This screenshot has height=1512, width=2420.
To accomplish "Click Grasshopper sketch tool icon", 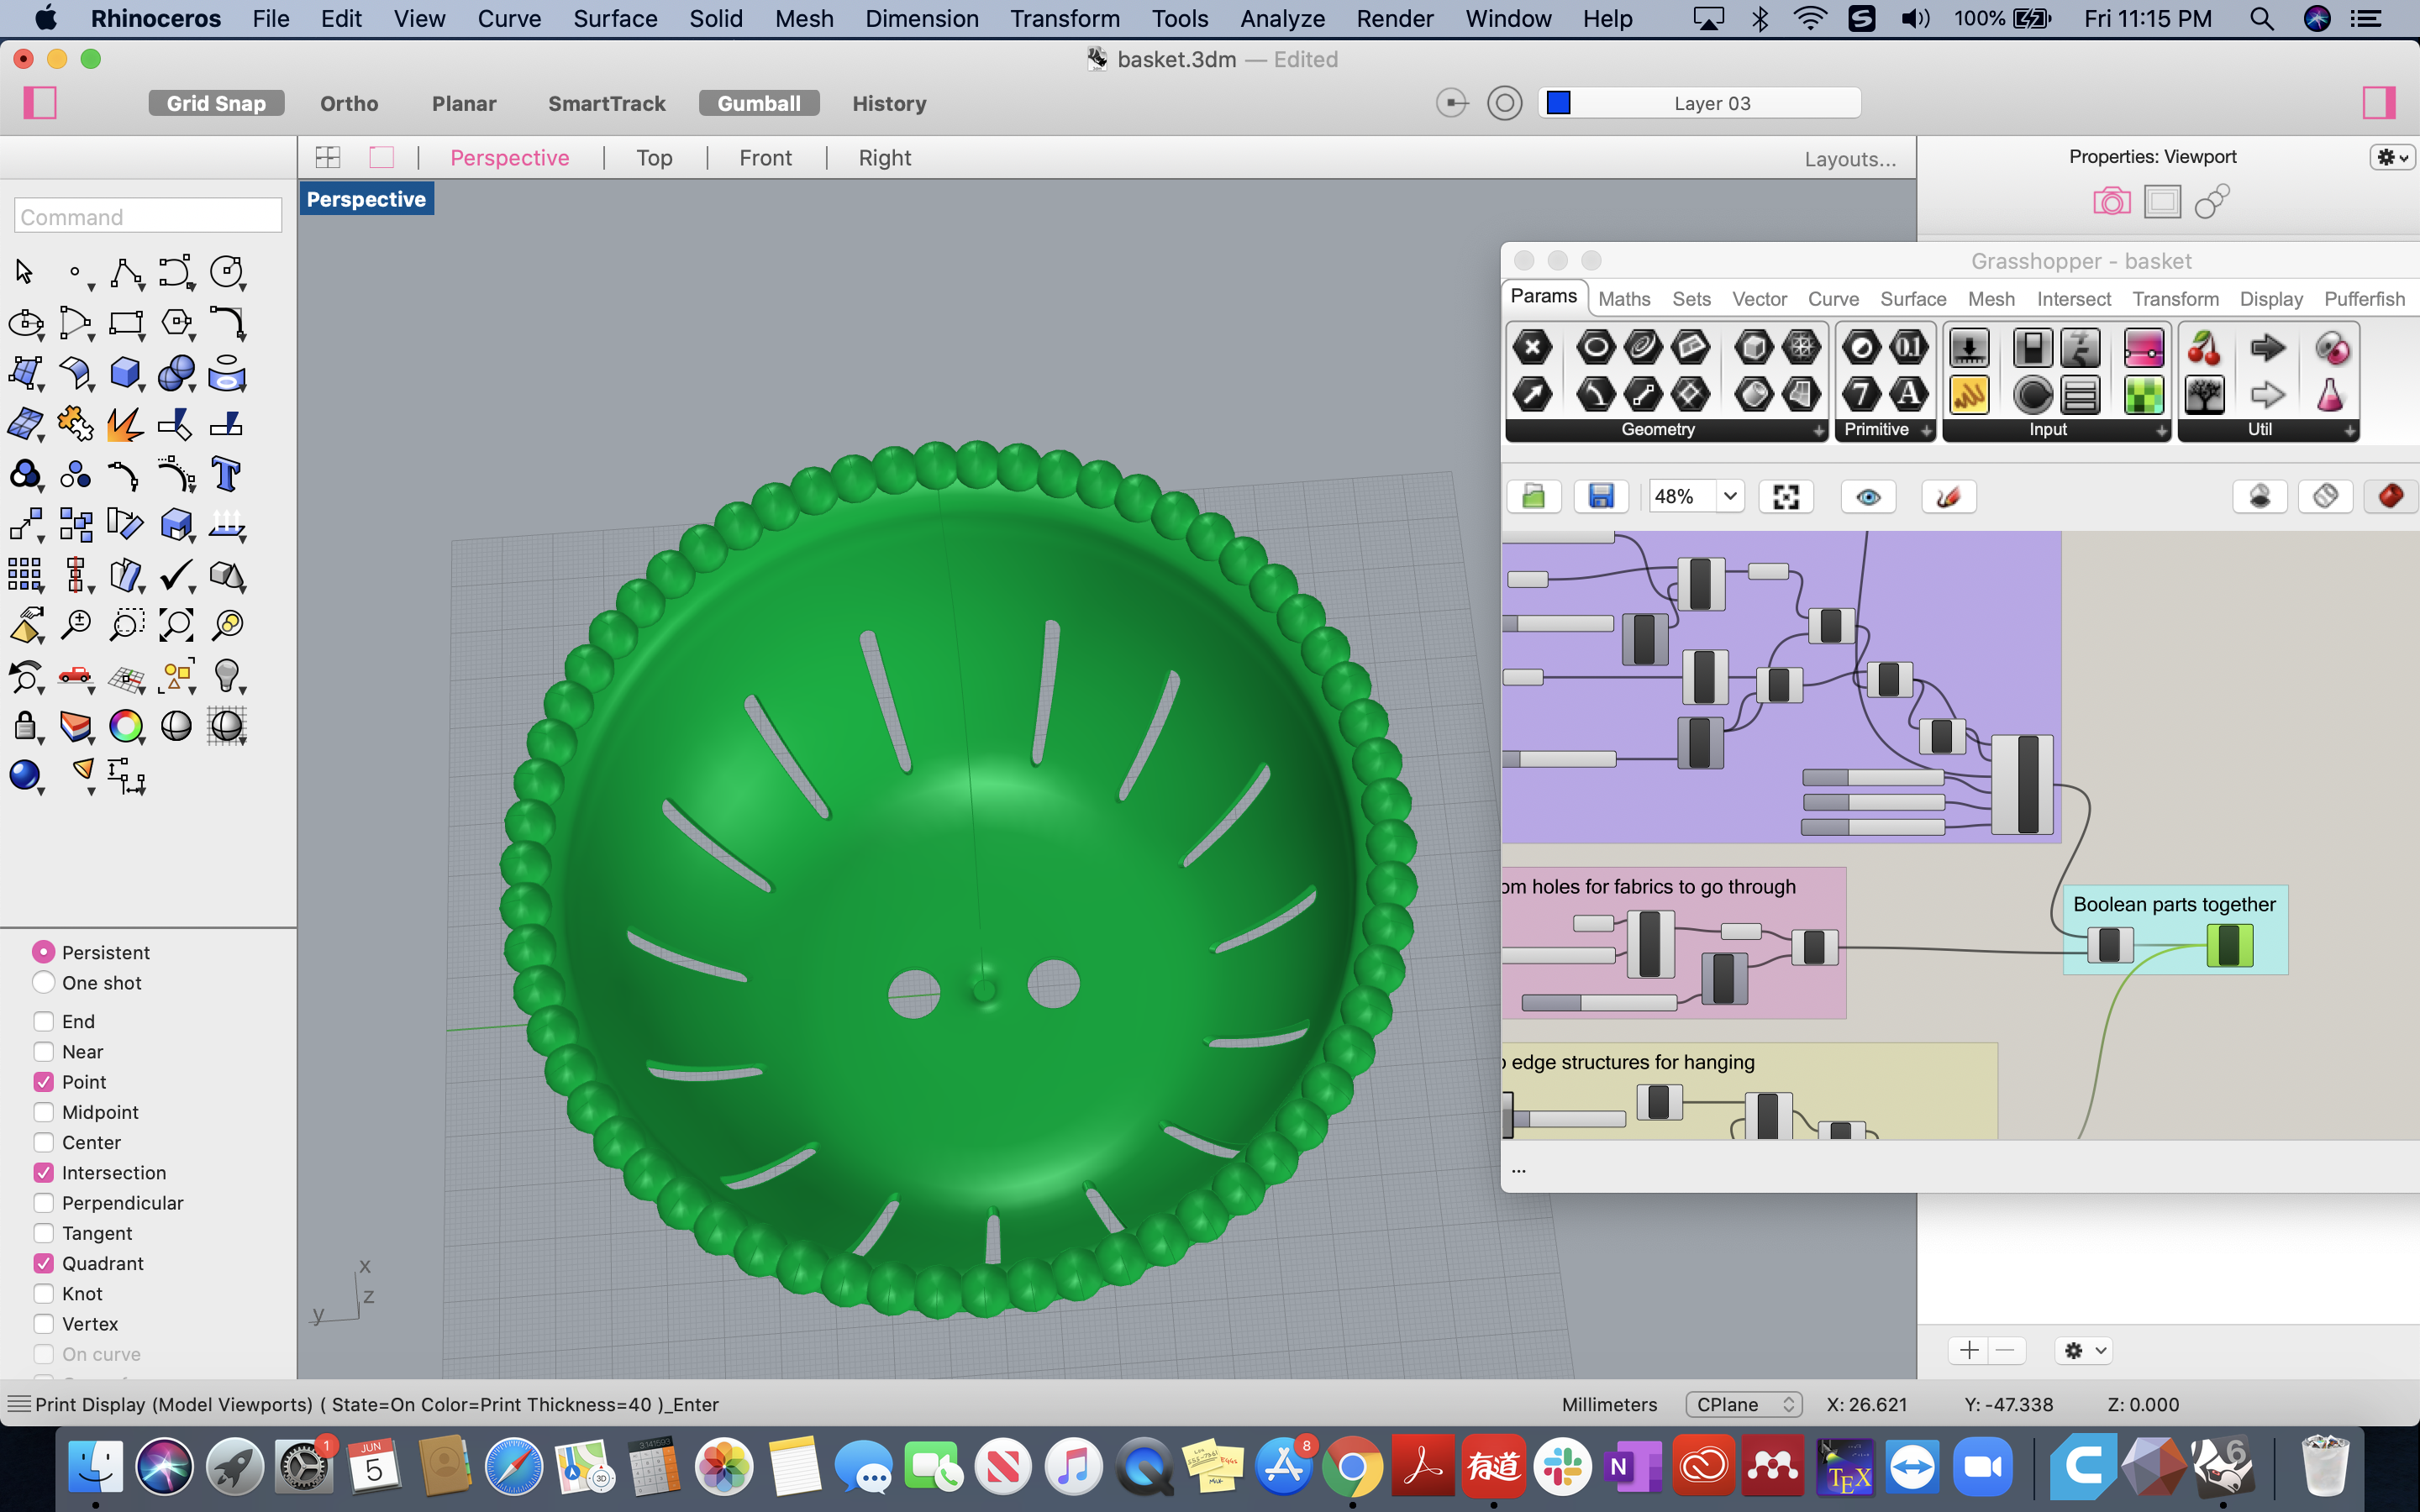I will click(x=1948, y=496).
